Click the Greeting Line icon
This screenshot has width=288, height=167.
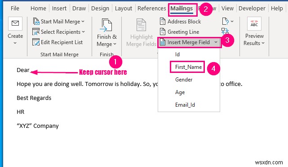[x=163, y=32]
